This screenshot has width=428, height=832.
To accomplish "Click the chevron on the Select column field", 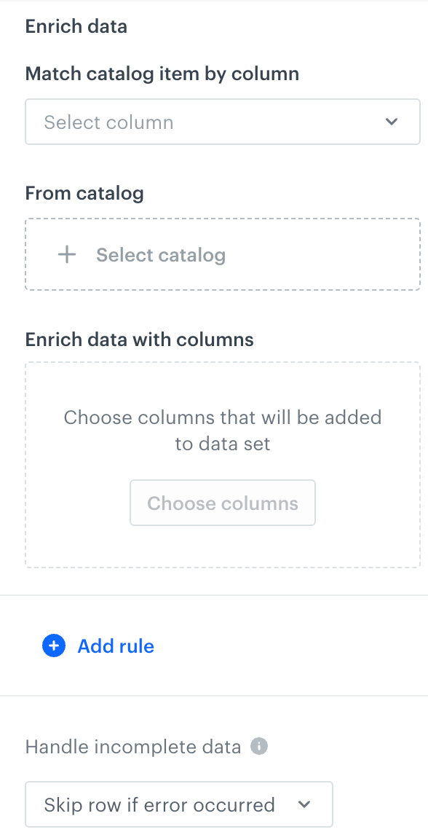I will click(x=392, y=122).
